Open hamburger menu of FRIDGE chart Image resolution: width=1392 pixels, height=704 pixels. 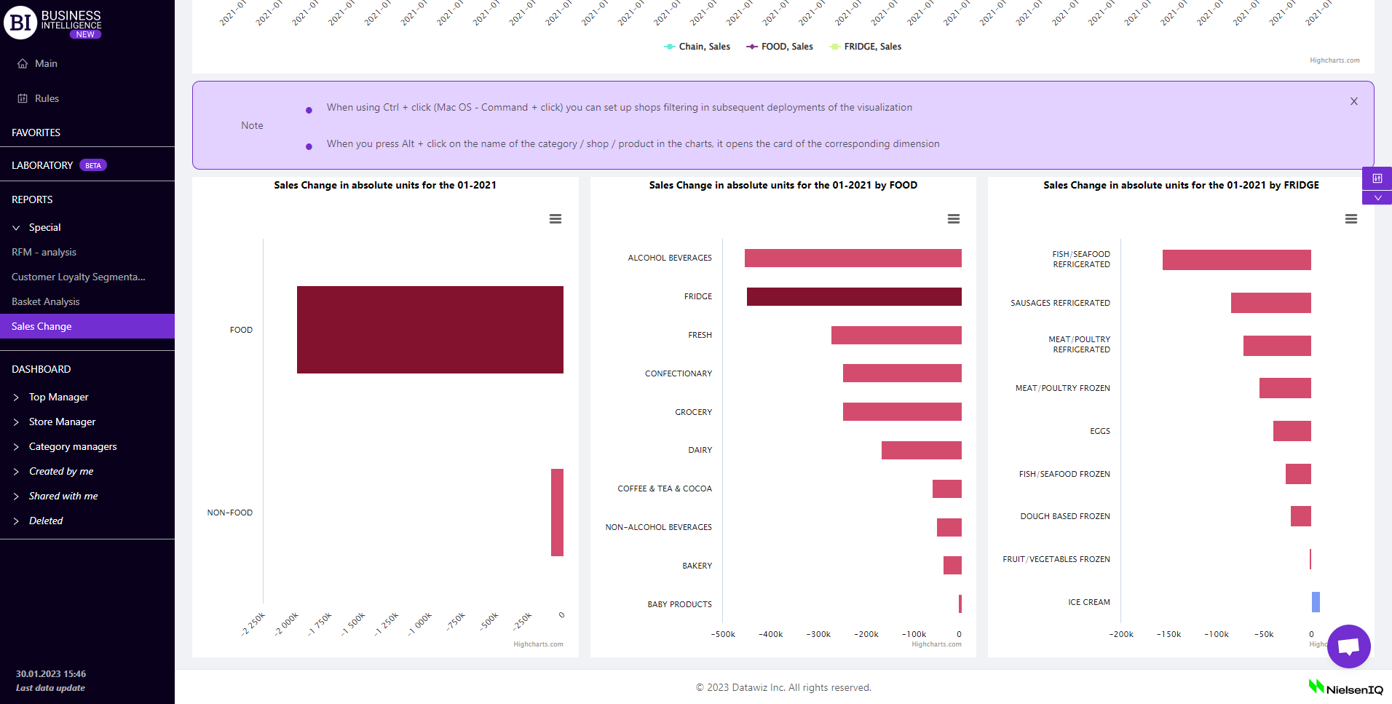(x=1351, y=219)
